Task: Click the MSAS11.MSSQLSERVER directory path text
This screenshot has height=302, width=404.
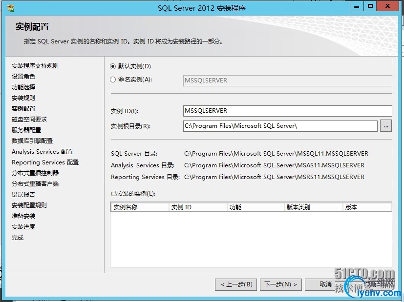Action: pyautogui.click(x=274, y=165)
